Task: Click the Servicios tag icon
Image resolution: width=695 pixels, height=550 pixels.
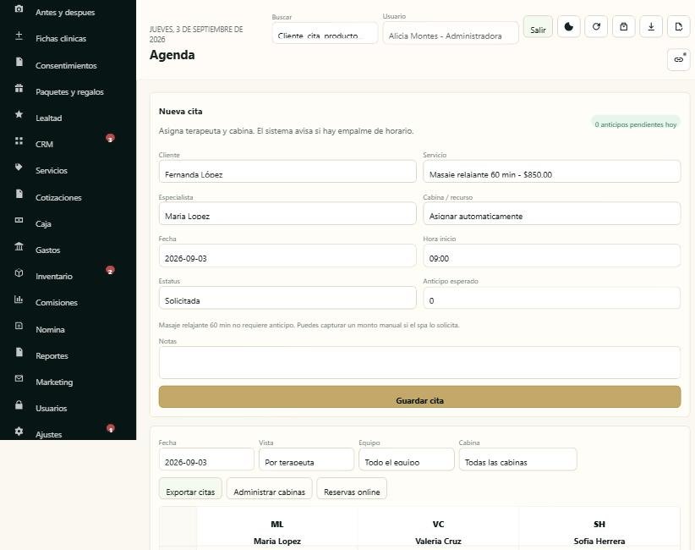Action: pyautogui.click(x=19, y=168)
